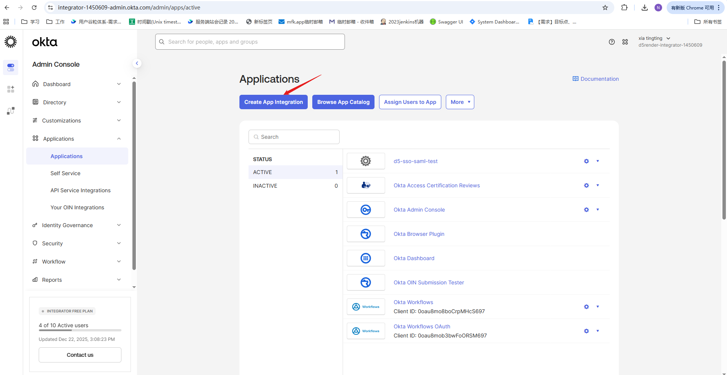The width and height of the screenshot is (727, 375).
Task: Select Self Service in the sidebar
Action: click(x=65, y=173)
